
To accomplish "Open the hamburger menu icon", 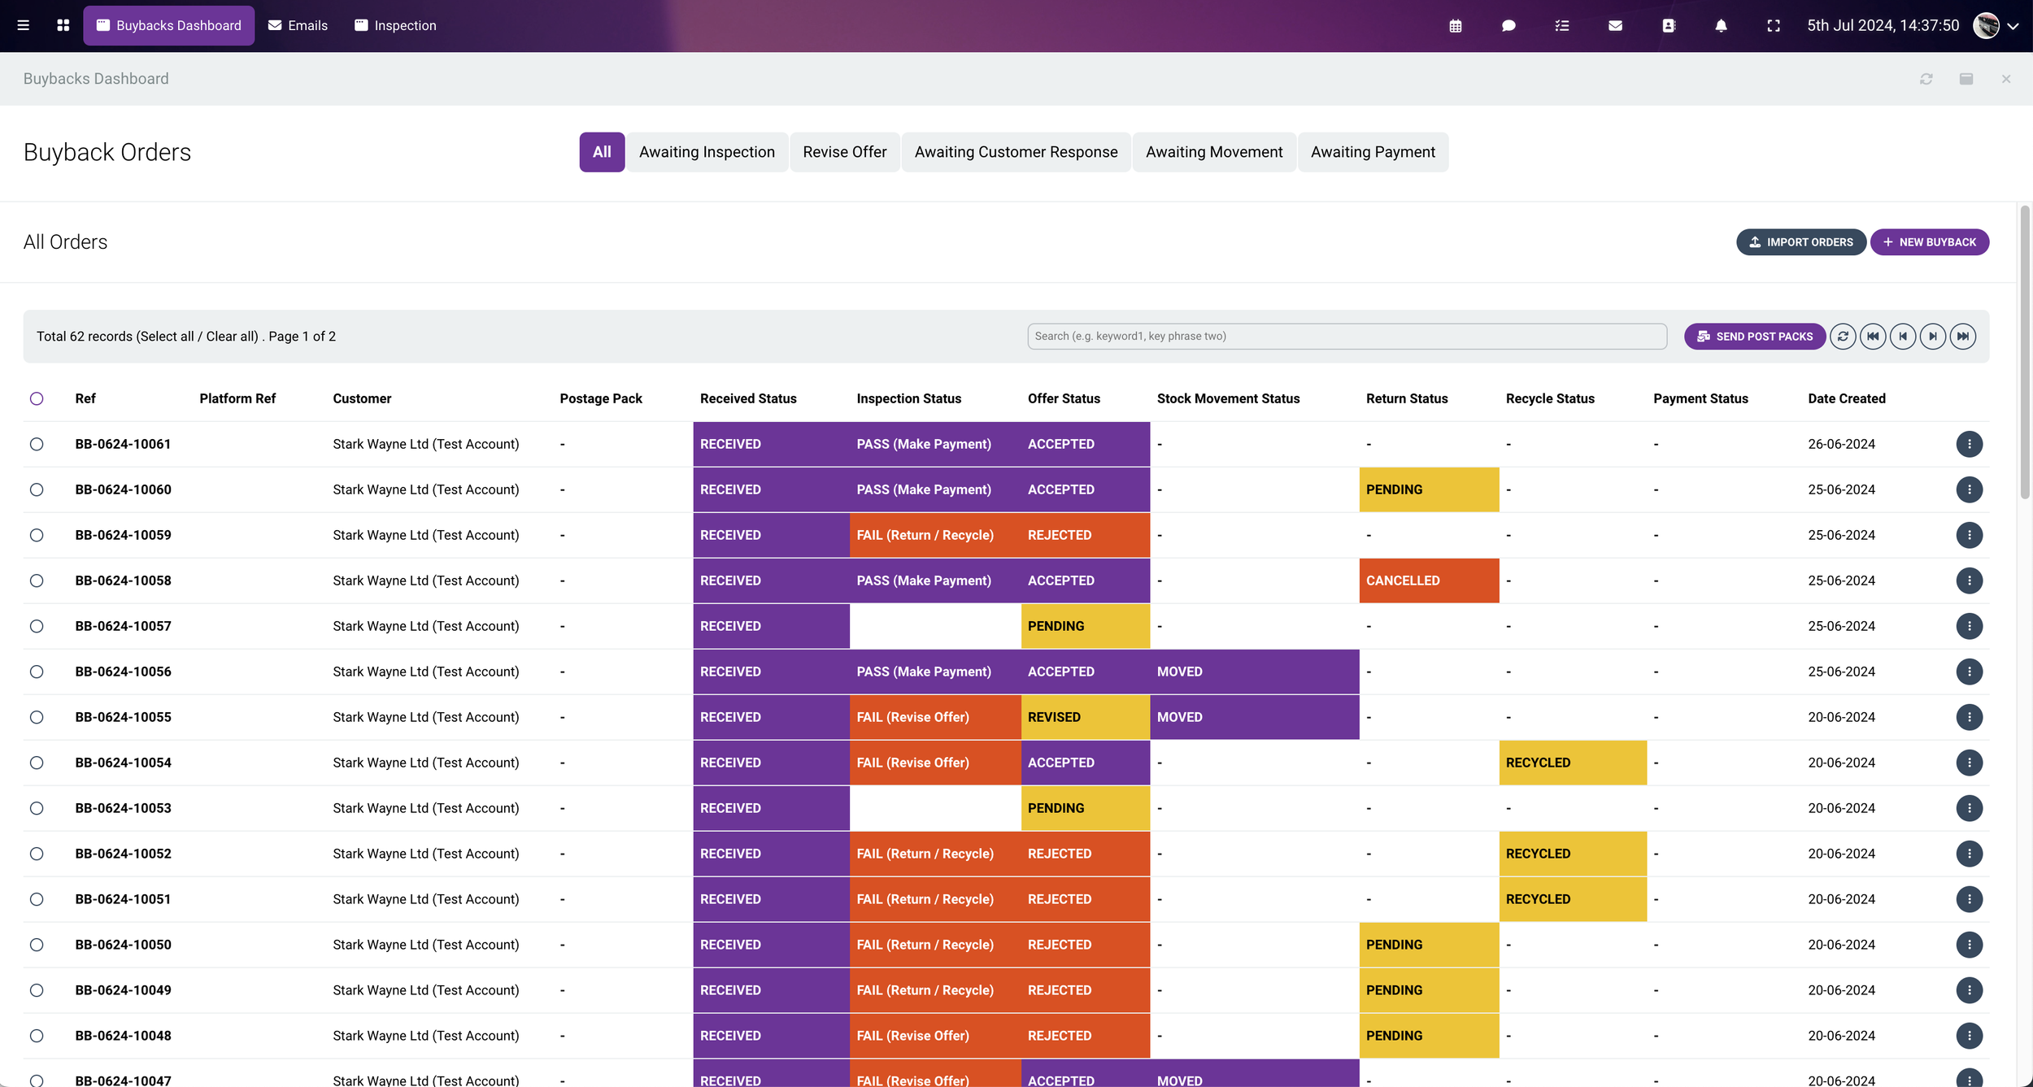I will pyautogui.click(x=24, y=25).
